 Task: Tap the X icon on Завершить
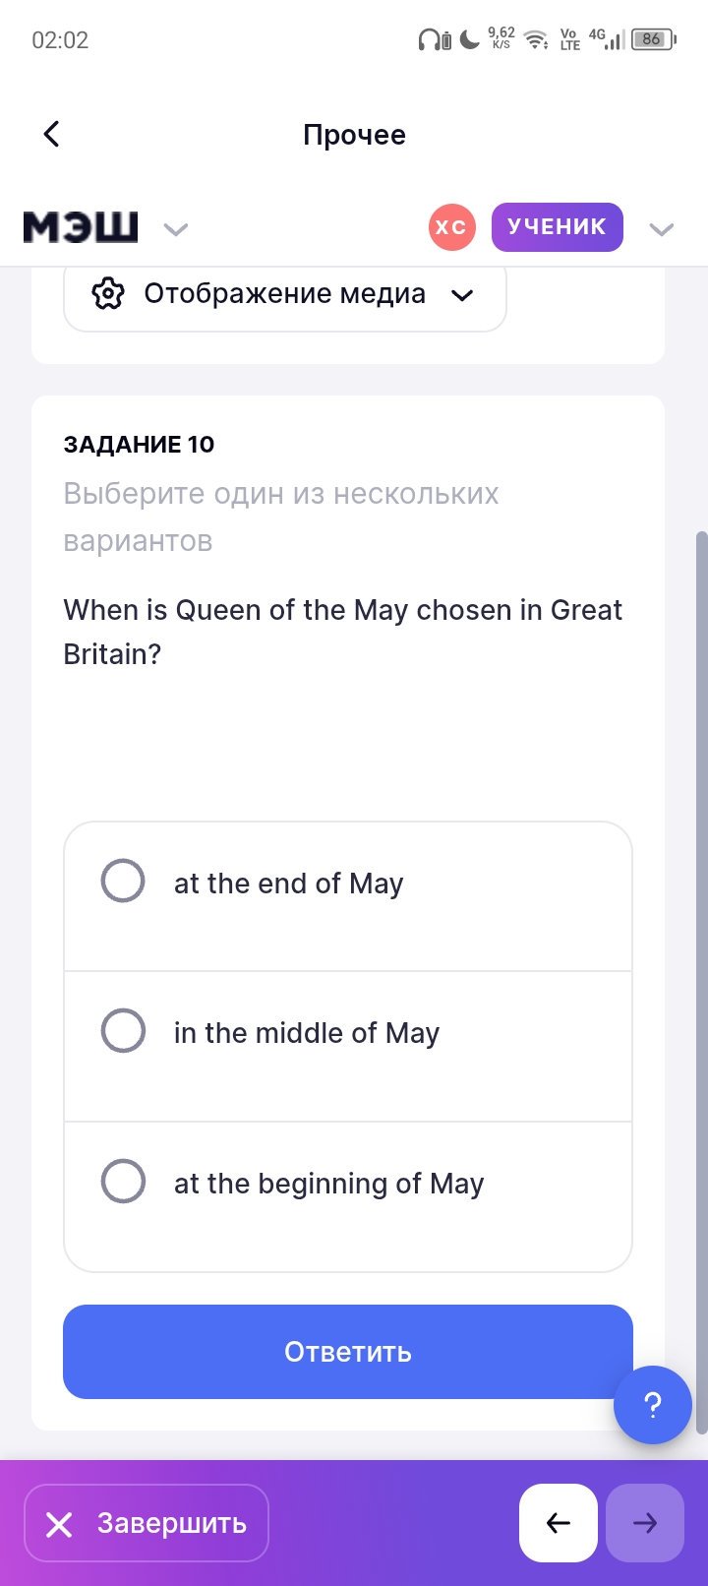tap(59, 1524)
